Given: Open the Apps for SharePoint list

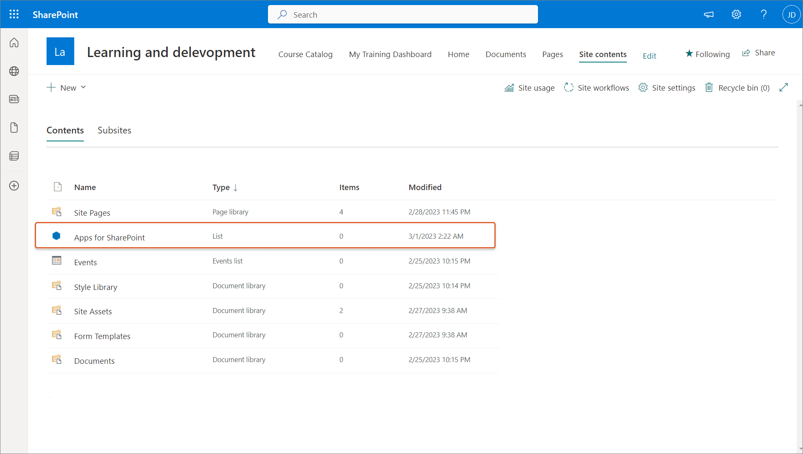Looking at the screenshot, I should [109, 237].
